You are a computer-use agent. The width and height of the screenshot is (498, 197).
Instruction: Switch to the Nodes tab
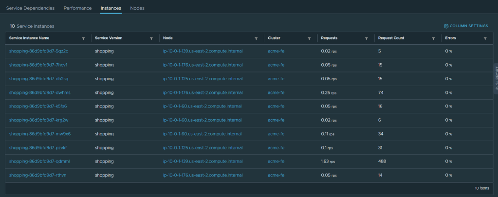pyautogui.click(x=137, y=8)
